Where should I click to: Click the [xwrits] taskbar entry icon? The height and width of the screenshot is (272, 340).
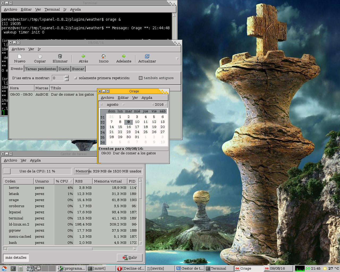click(149, 269)
